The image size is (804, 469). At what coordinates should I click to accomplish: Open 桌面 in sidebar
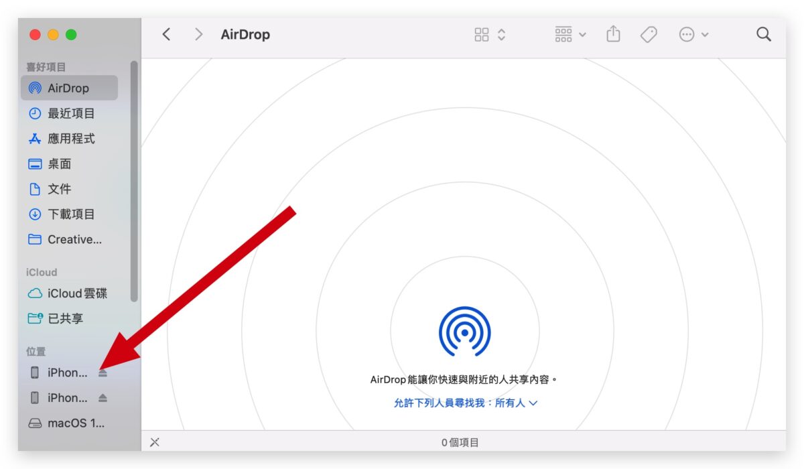(70, 163)
